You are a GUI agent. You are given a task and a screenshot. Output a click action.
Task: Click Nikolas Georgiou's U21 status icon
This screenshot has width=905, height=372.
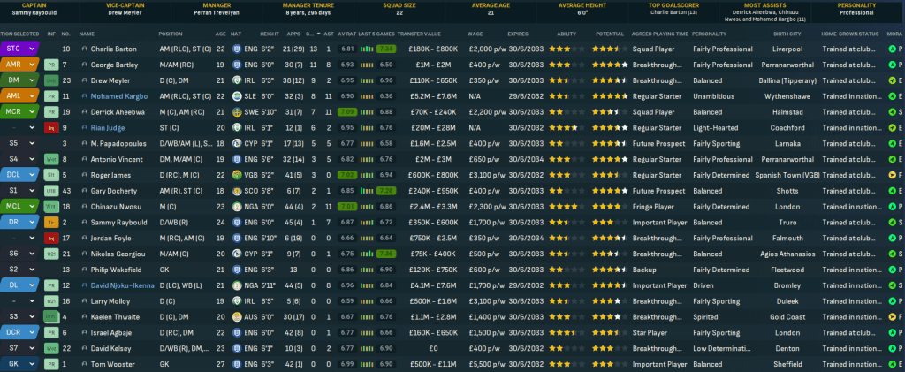coord(50,253)
